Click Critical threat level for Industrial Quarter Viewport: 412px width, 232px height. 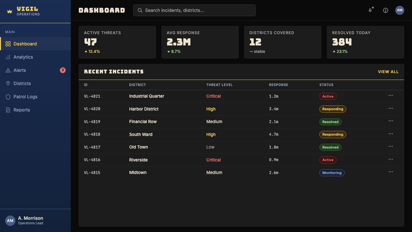click(213, 96)
